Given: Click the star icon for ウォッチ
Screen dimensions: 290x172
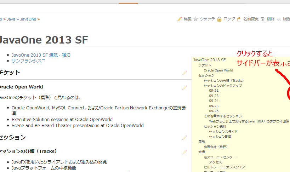Looking at the screenshot, I should 195,19.
